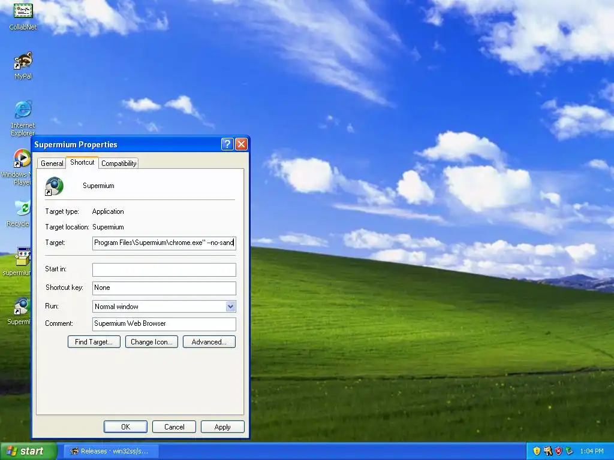Click the 'Target type:' label
This screenshot has width=614, height=460.
point(62,211)
